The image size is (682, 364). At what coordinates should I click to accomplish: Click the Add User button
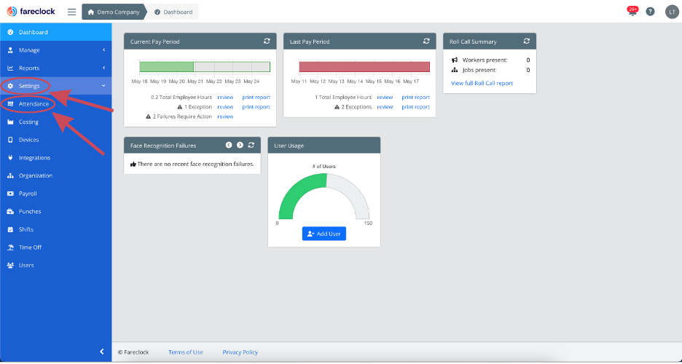click(324, 234)
